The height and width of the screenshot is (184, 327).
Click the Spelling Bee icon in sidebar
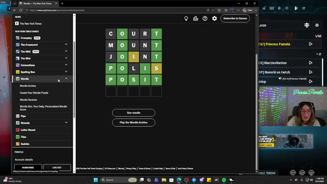pos(18,72)
